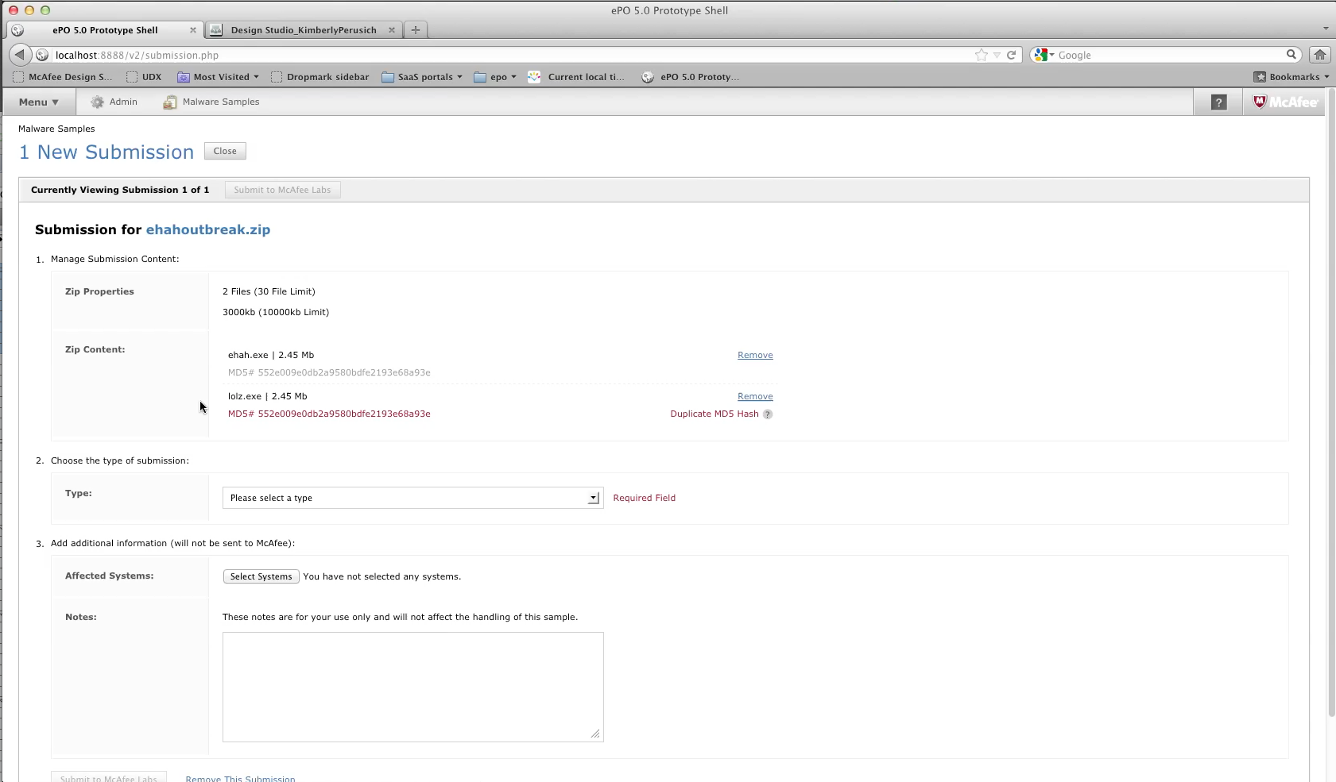This screenshot has height=782, width=1336.
Task: Click bottom Submit to McAfee Labs button
Action: coord(109,778)
